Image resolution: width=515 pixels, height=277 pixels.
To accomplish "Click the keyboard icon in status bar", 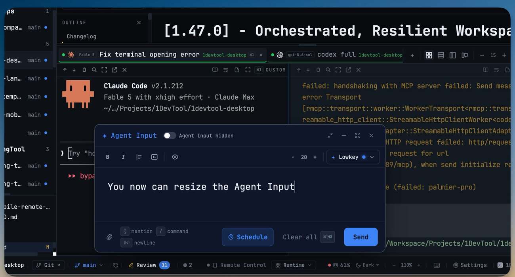I will click(x=437, y=265).
